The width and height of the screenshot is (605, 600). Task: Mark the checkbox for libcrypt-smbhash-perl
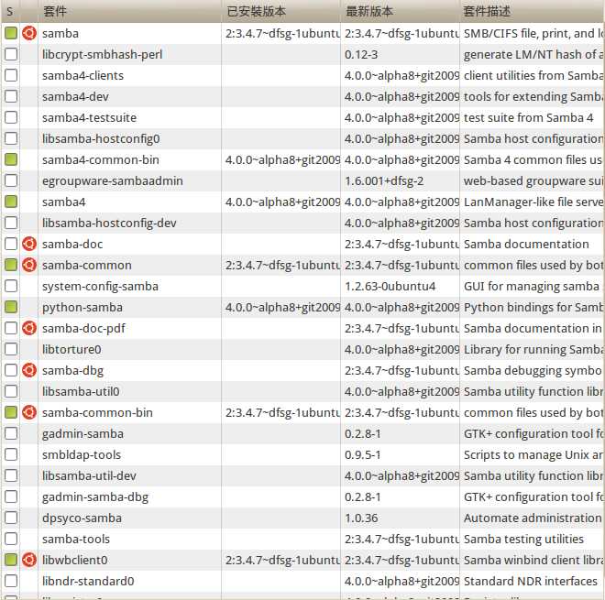11,54
